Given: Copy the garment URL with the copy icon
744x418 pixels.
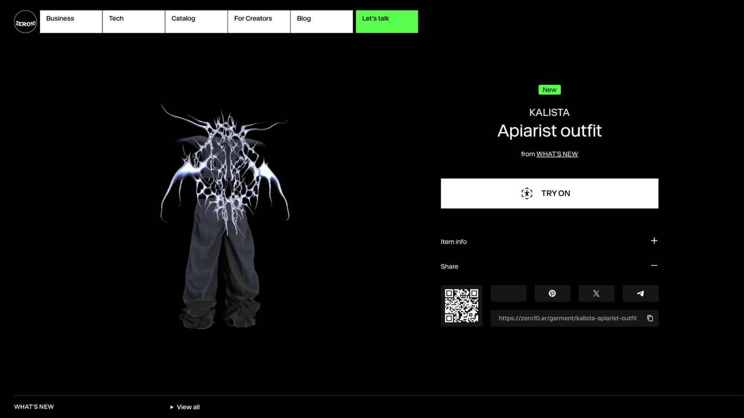Looking at the screenshot, I should click(x=650, y=318).
